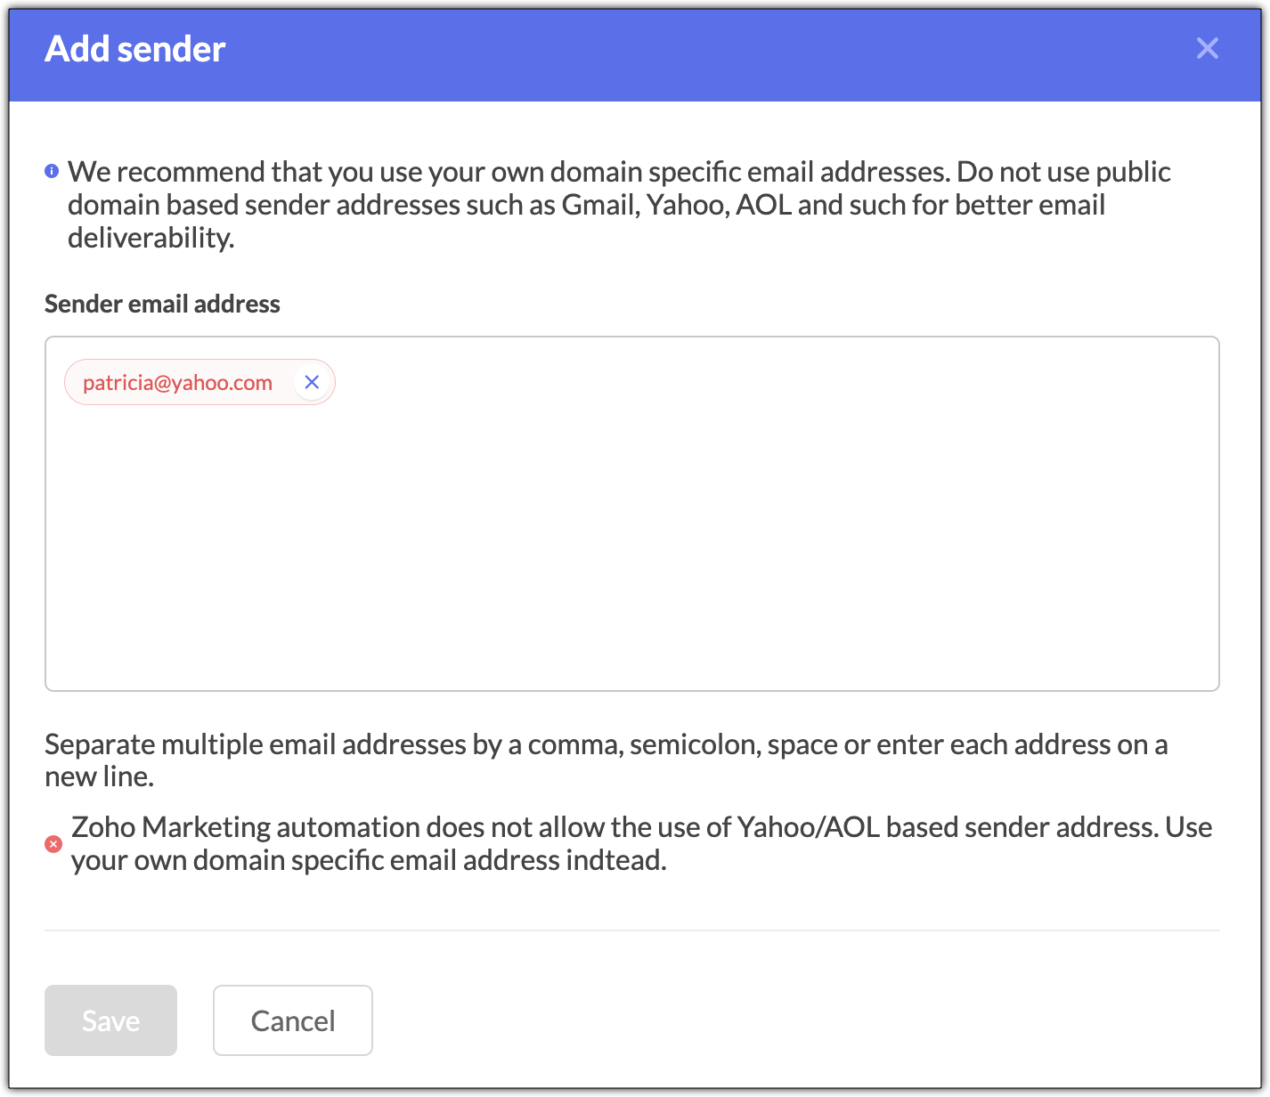Select the patricia@yahoo.com email text
Image resolution: width=1270 pixels, height=1097 pixels.
177,383
